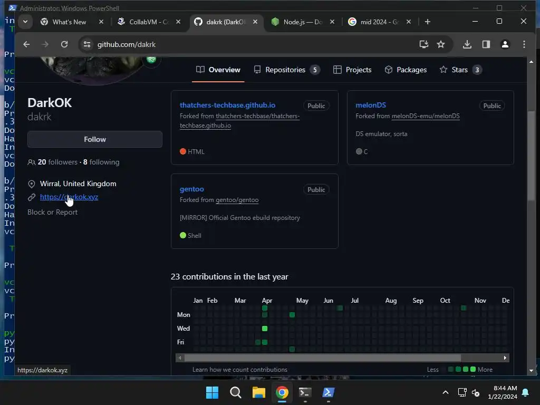Open Chrome three-dot menu

[524, 44]
